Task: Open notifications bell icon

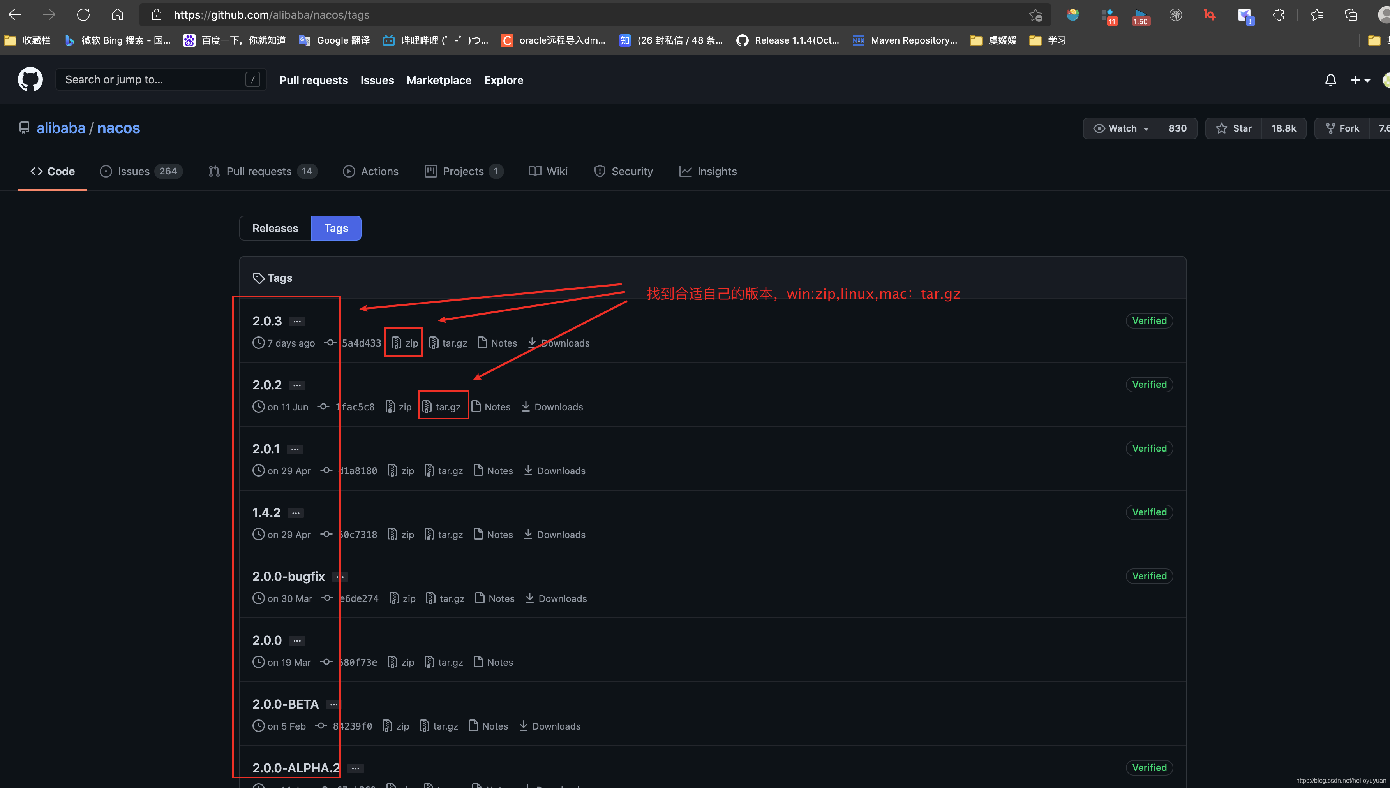Action: point(1330,80)
